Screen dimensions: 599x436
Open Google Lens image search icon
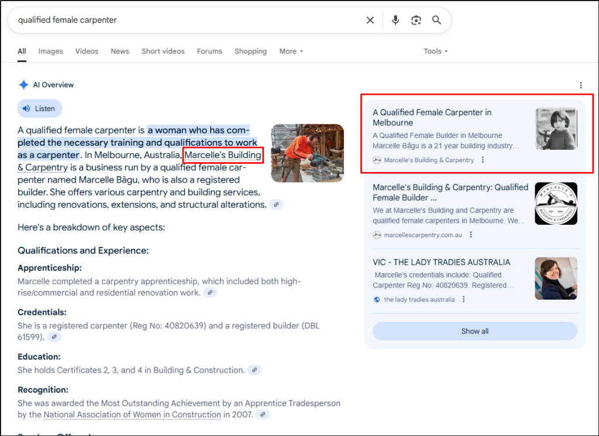click(416, 20)
